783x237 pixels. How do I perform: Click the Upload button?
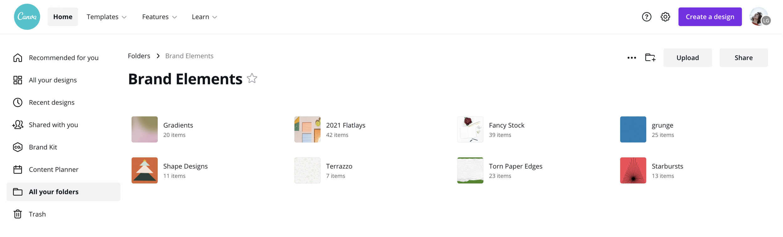pyautogui.click(x=687, y=58)
